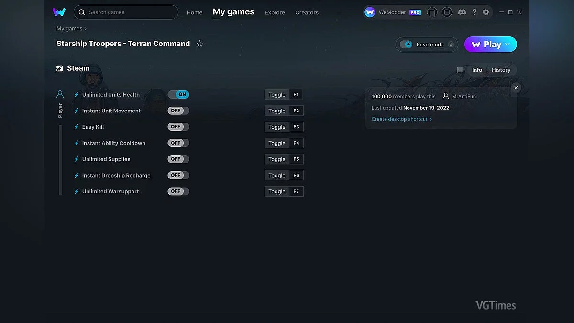Open the Creators tab
Viewport: 574px width, 323px height.
307,13
